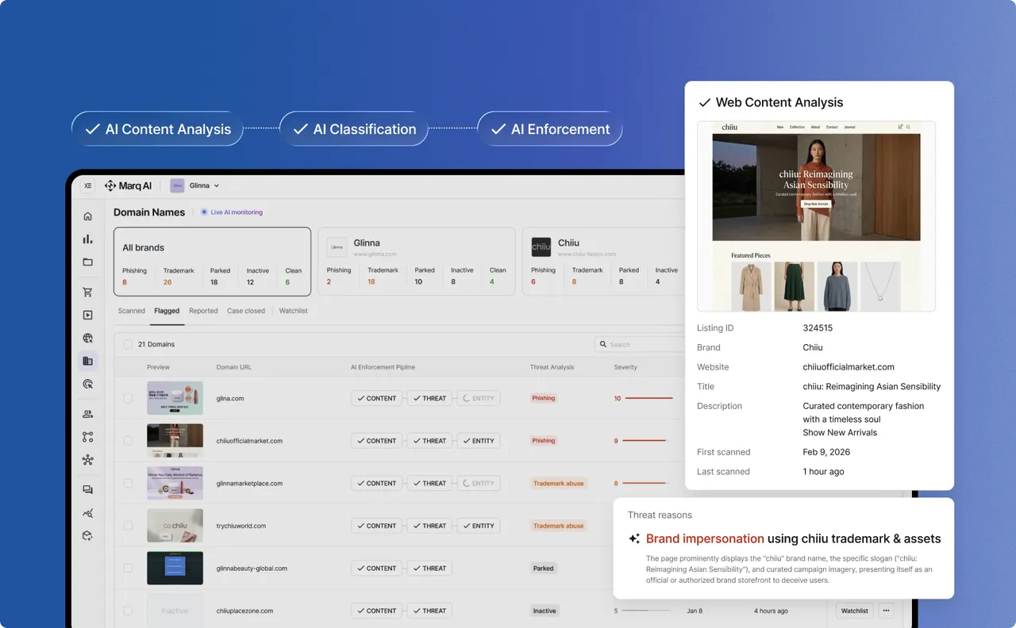Viewport: 1016px width, 628px height.
Task: Select the Glinna brand card
Action: pos(417,262)
